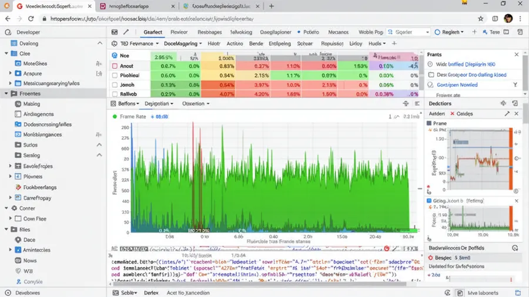Collapse the Clee tree node
Image resolution: width=529 pixels, height=297 pixels.
tap(6, 53)
